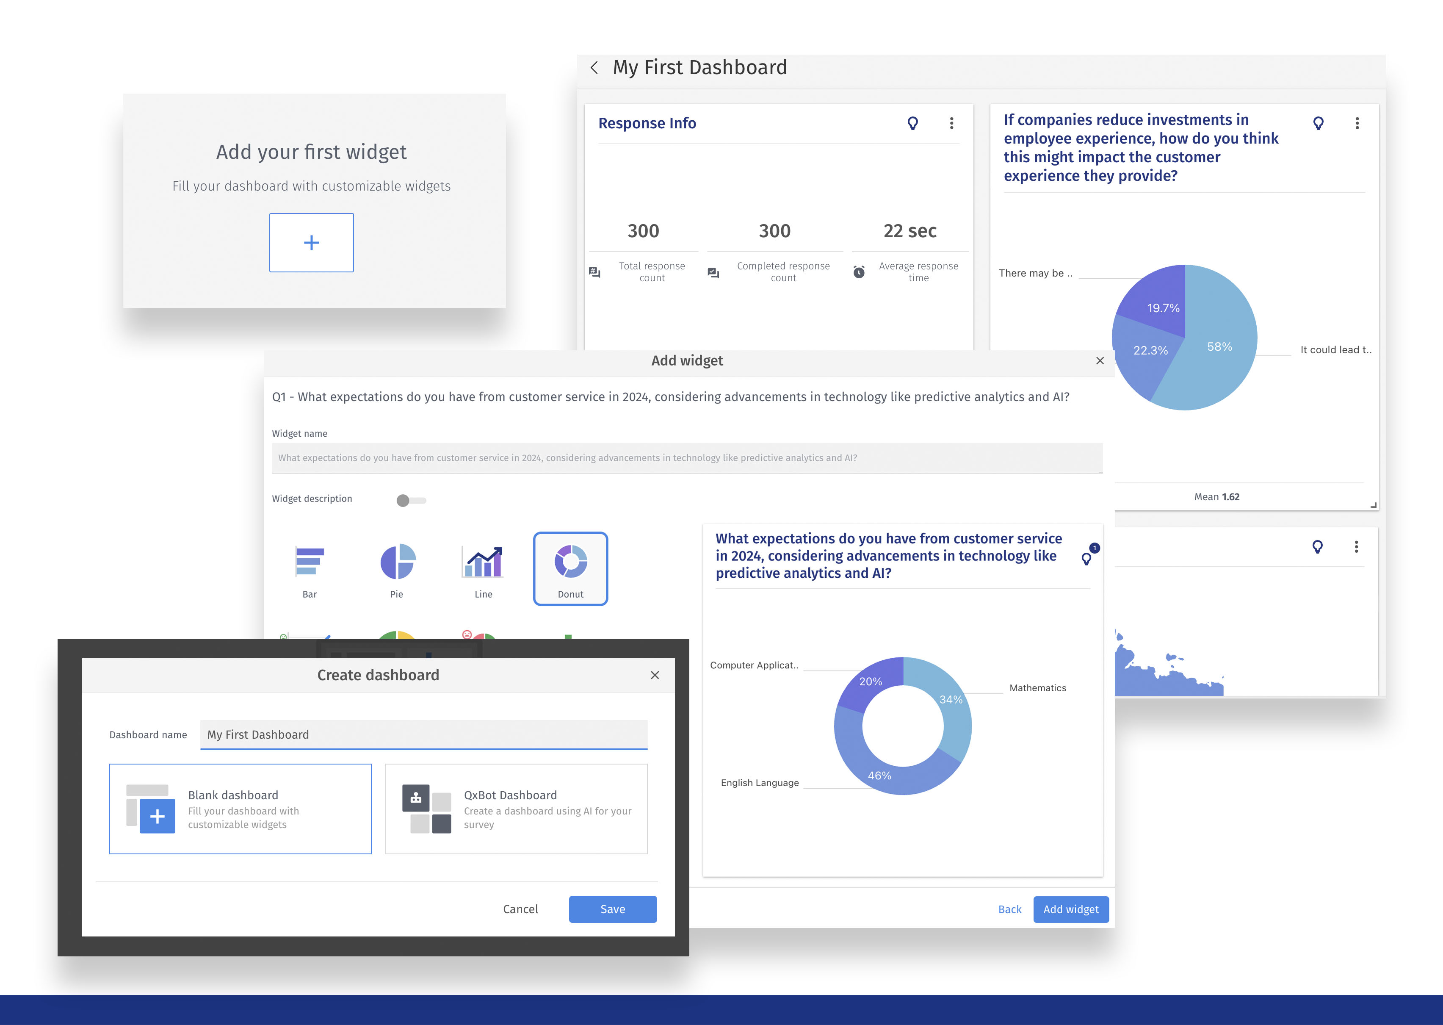
Task: Click the Add widget button
Action: pyautogui.click(x=1071, y=909)
